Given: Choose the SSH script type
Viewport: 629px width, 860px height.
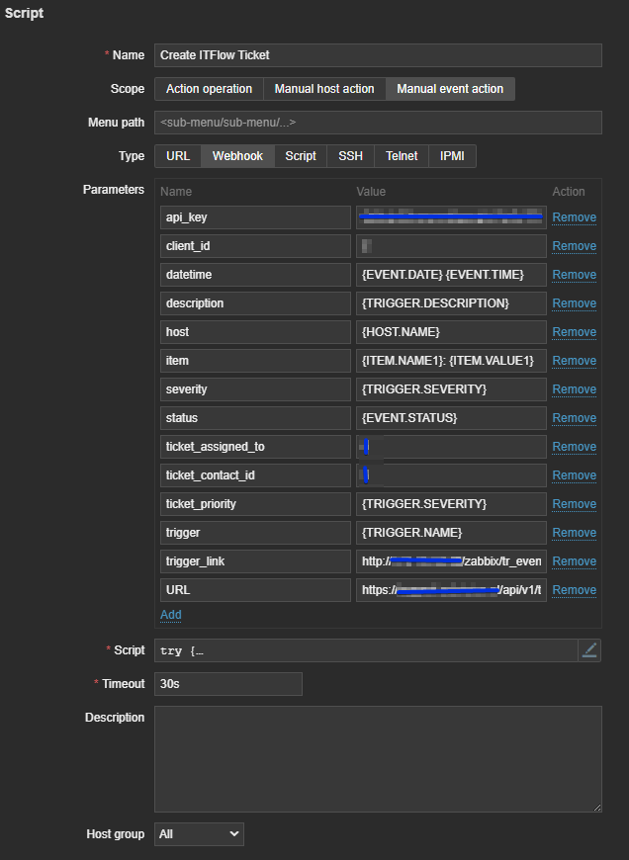Looking at the screenshot, I should coord(351,156).
